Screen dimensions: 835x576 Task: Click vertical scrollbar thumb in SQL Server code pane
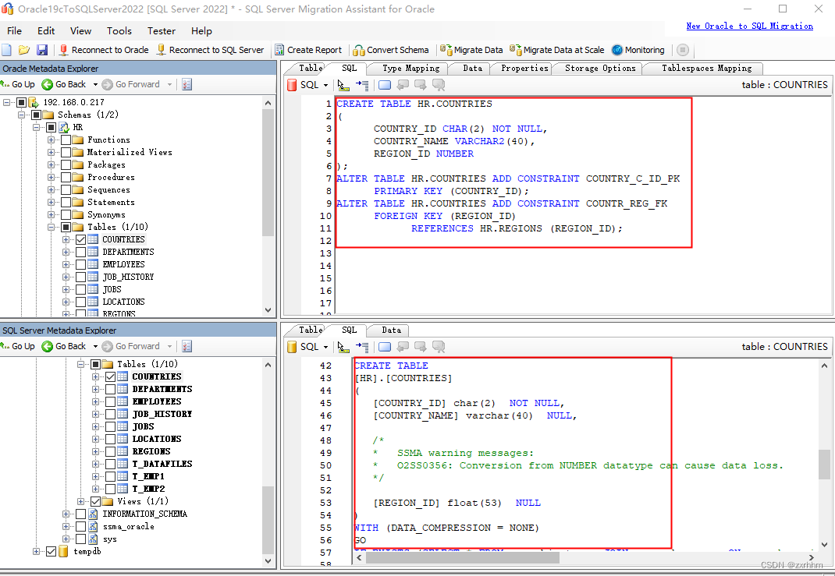(x=824, y=465)
